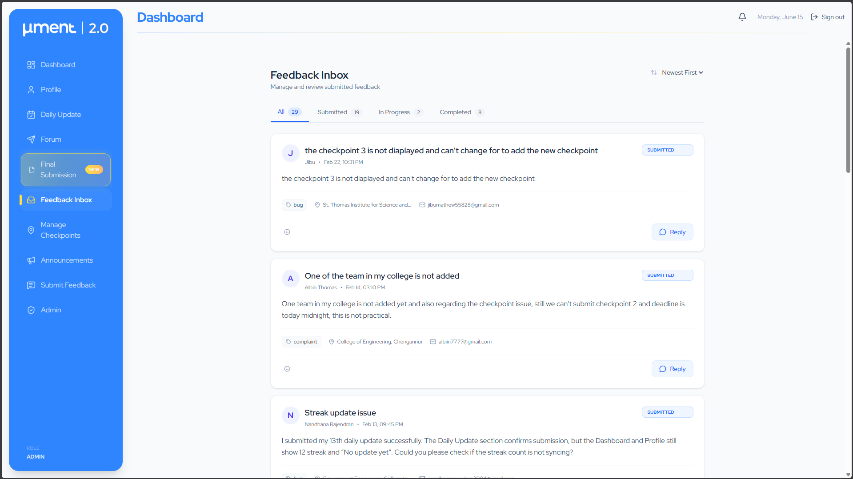853x479 pixels.
Task: Click the sort arrows icon
Action: point(654,72)
